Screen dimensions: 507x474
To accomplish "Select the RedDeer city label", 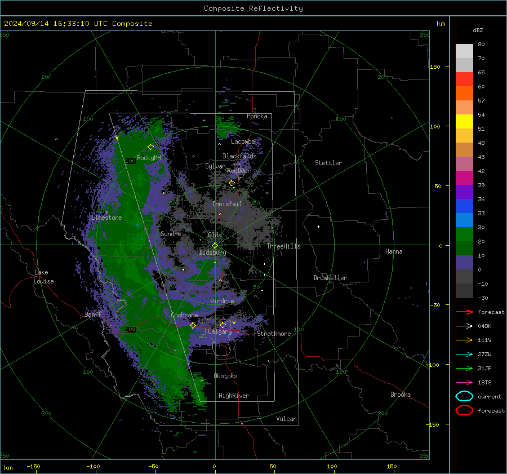I will click(239, 171).
